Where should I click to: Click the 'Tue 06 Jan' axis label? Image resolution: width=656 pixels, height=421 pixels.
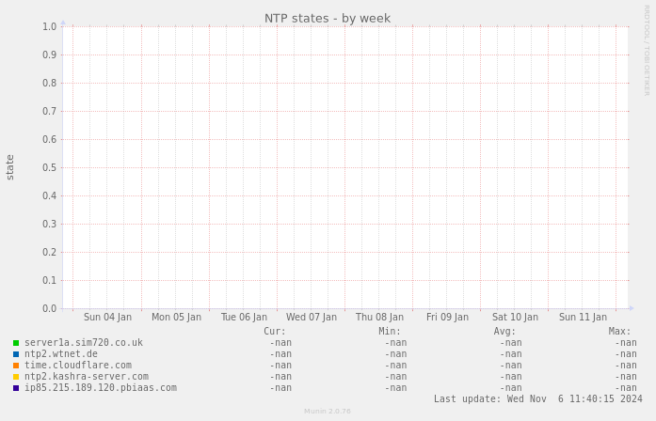coord(244,317)
